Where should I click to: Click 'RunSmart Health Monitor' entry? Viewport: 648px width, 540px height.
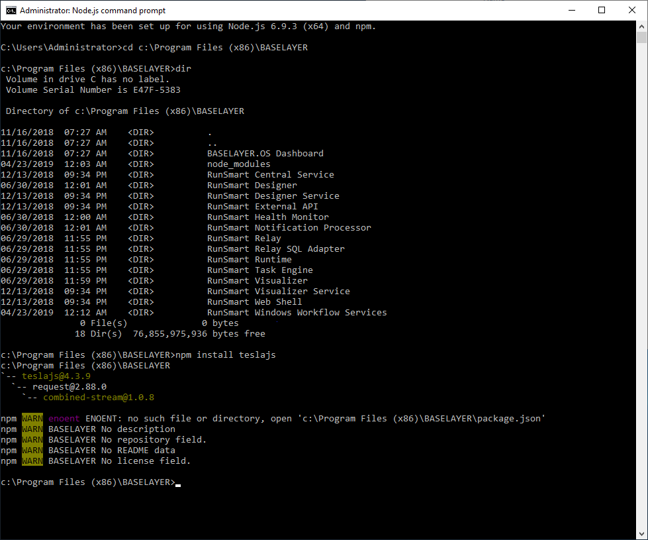point(268,217)
